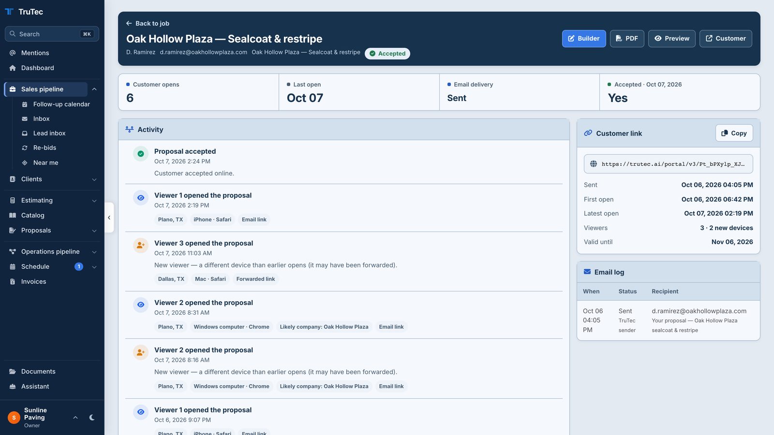Click the Email log envelope icon
Screen dimensions: 774x435
point(587,272)
